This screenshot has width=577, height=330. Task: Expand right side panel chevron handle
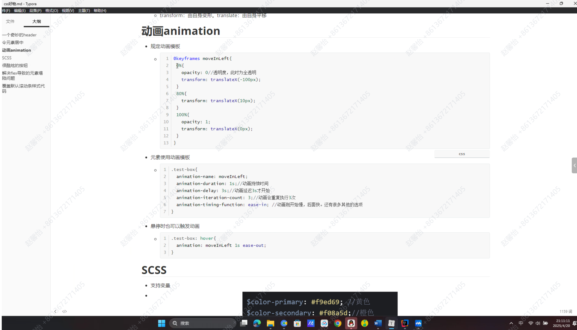pos(574,165)
